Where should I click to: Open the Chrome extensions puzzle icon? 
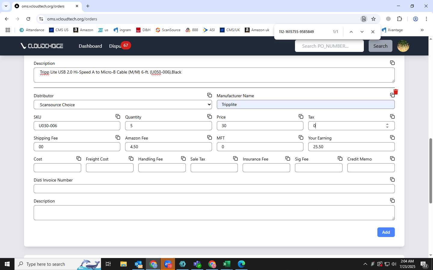coord(399,19)
